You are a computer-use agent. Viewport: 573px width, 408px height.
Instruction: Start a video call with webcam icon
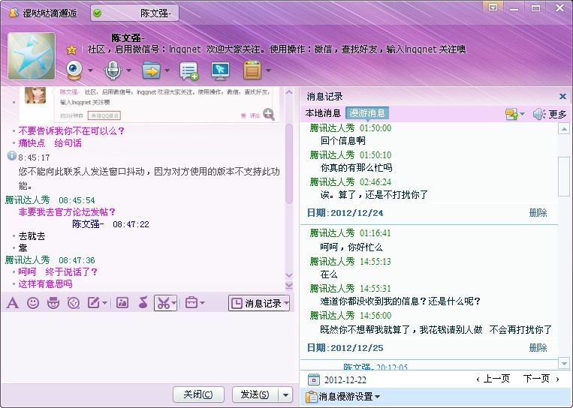coord(74,70)
